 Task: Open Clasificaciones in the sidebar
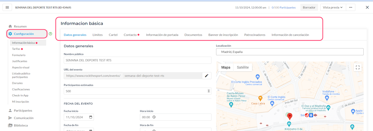click(x=21, y=89)
